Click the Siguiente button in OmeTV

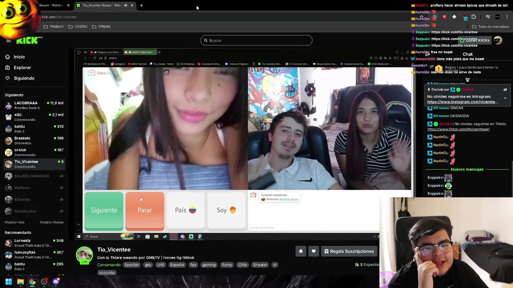[104, 210]
